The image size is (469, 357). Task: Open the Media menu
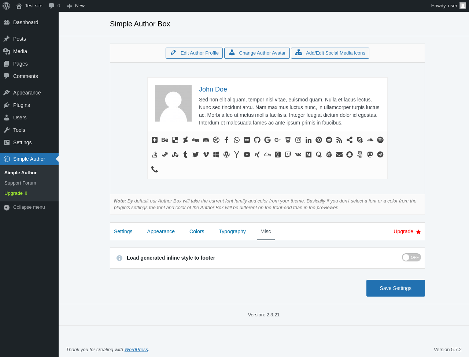29,51
